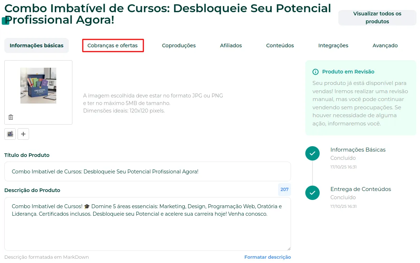Grab the description textarea resize handle
Image resolution: width=420 pixels, height=263 pixels.
click(289, 249)
